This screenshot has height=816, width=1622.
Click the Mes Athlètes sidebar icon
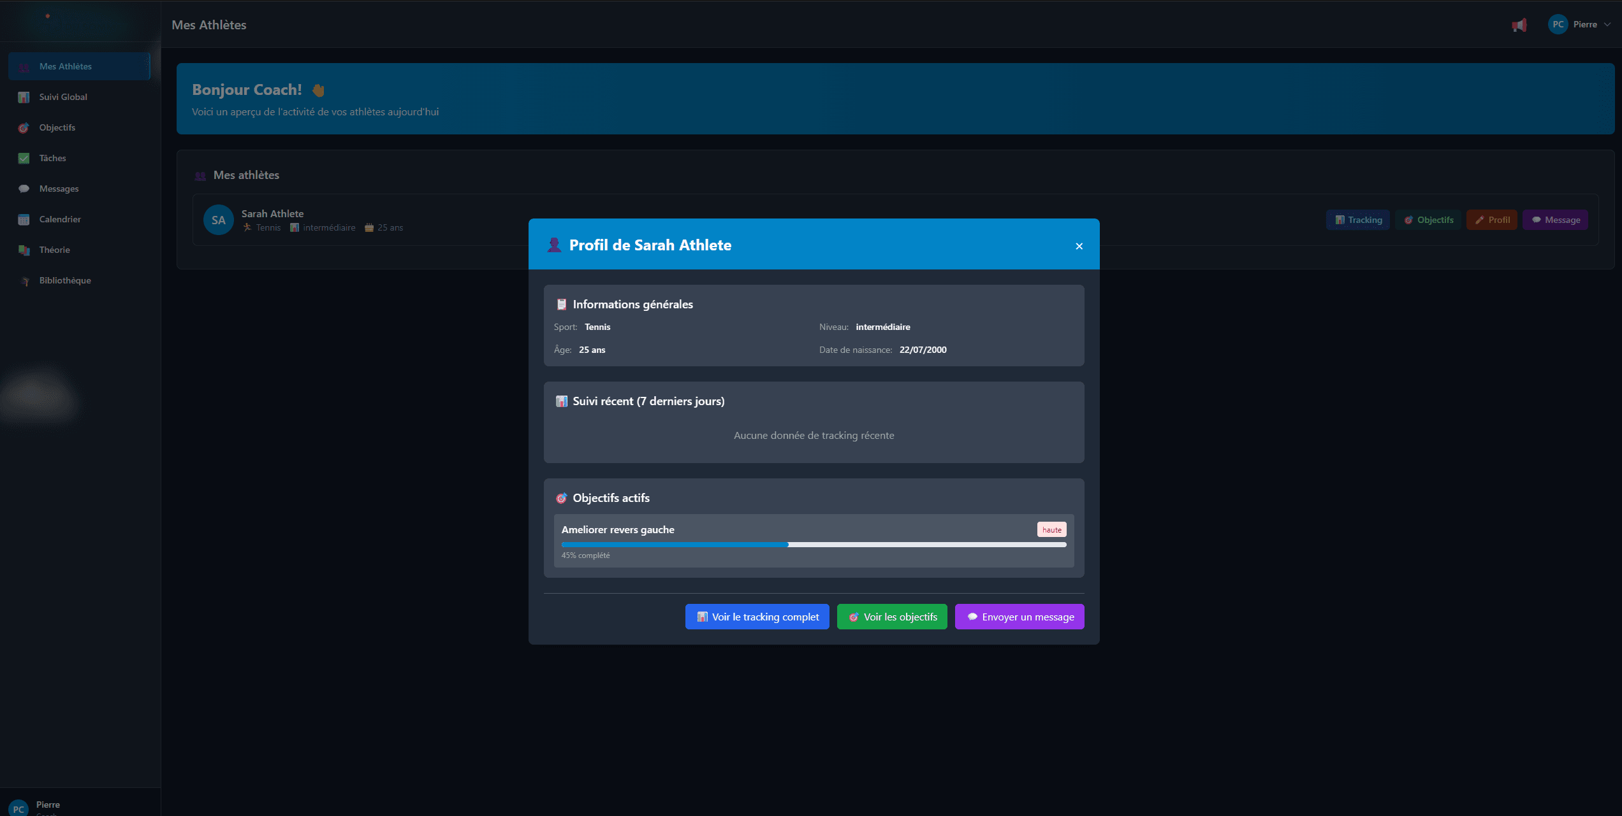click(24, 67)
